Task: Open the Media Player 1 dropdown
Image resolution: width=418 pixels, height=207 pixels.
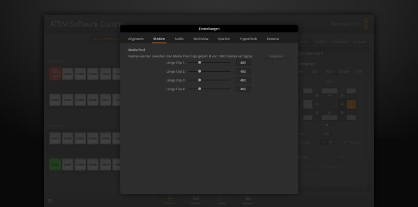Action: (341, 167)
